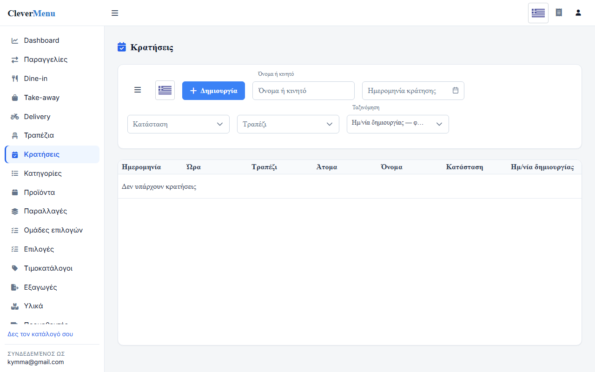This screenshot has height=372, width=595.
Task: Go to Dashboard in the sidebar
Action: click(52, 40)
